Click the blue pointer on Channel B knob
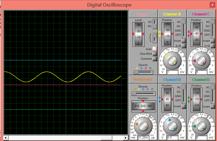 170,120
